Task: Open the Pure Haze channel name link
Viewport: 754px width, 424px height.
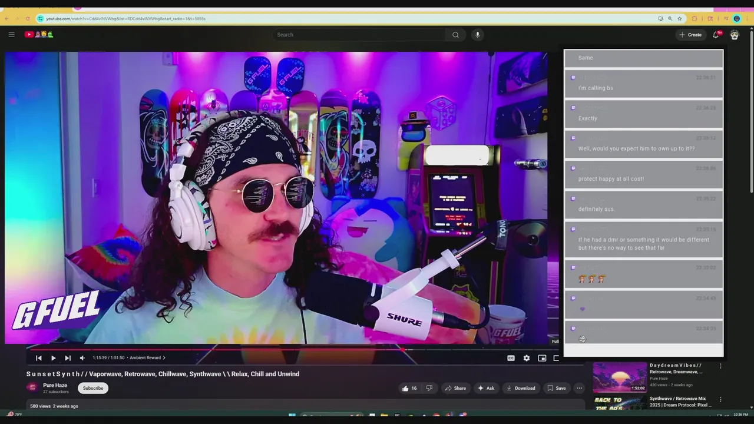Action: click(x=55, y=385)
